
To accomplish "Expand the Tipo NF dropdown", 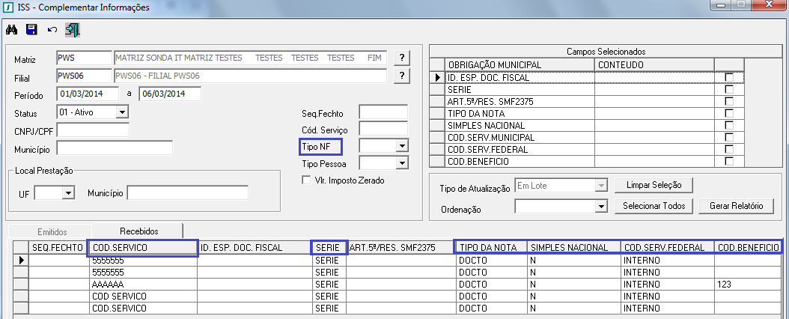I will click(x=401, y=146).
